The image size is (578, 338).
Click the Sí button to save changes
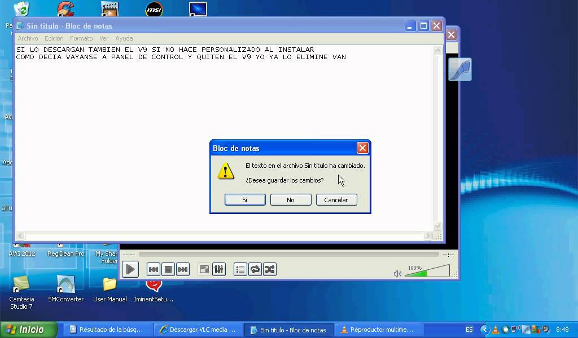(245, 200)
